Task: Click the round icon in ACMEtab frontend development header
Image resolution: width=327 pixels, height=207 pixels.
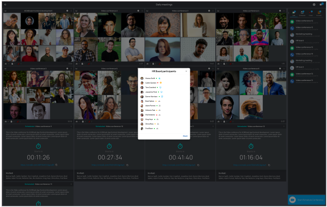Action: [67, 11]
